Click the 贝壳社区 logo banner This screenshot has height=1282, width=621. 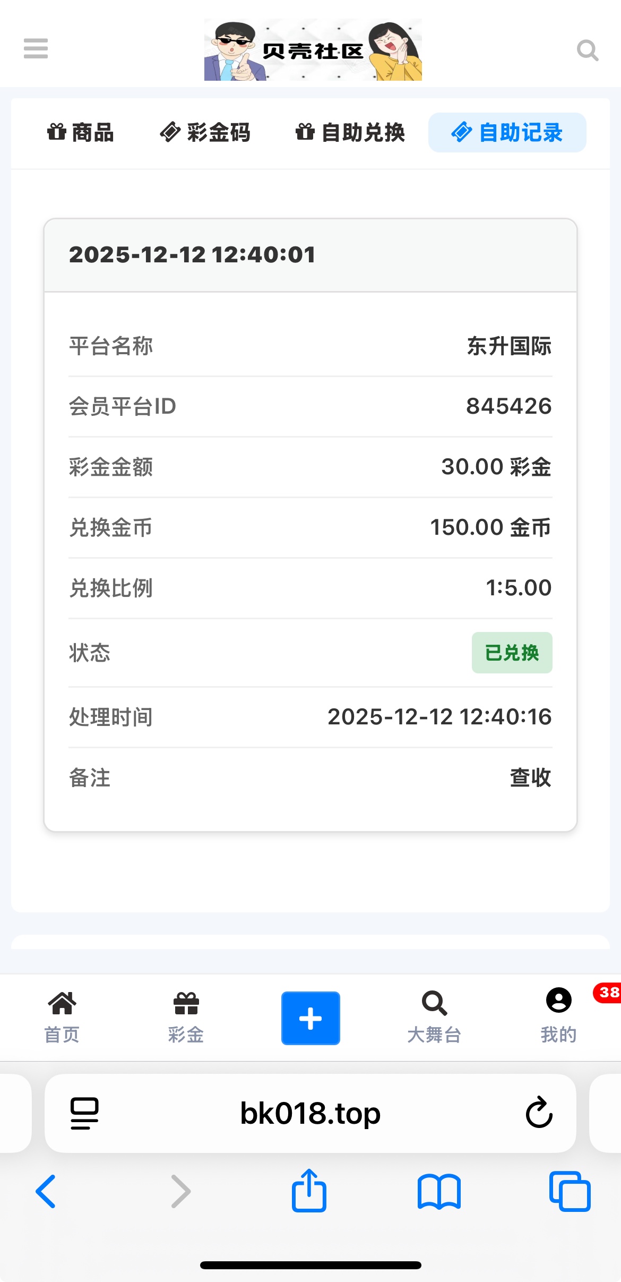click(x=313, y=50)
